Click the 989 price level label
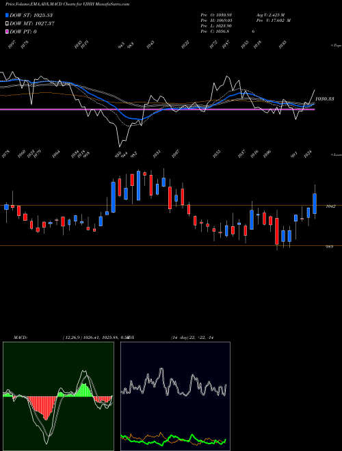This screenshot has height=451, width=342. (330, 247)
